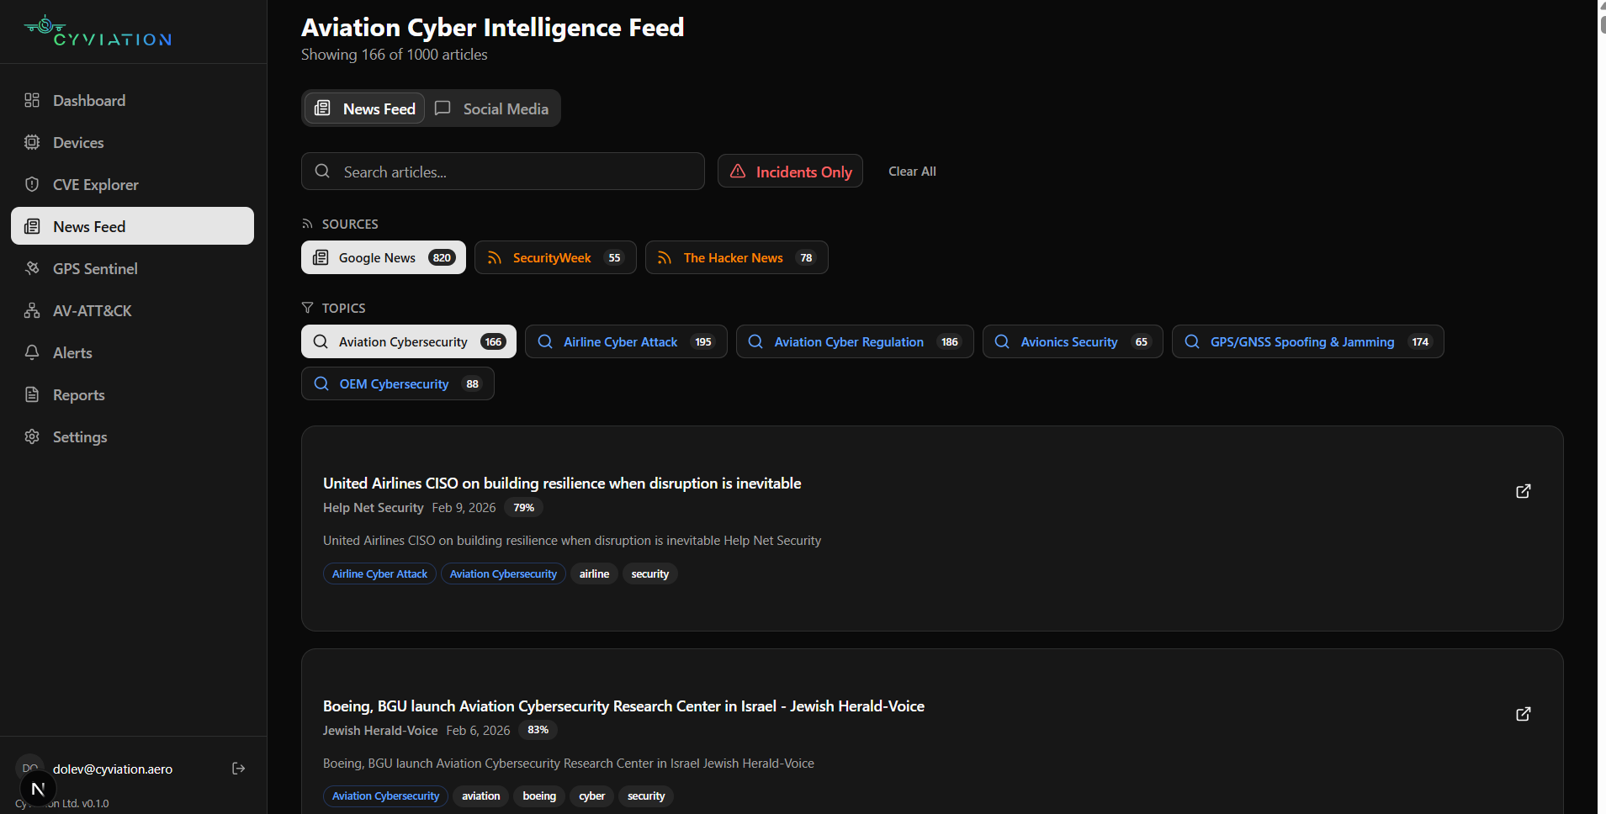Screen dimensions: 1606x814
Task: Open CVE Explorer in sidebar
Action: tap(132, 184)
